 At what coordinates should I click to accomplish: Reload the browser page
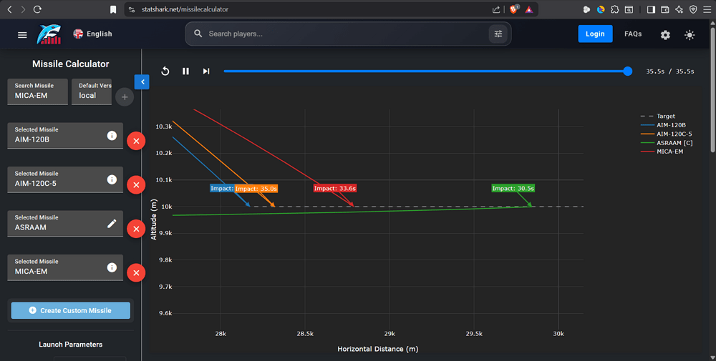coord(37,9)
